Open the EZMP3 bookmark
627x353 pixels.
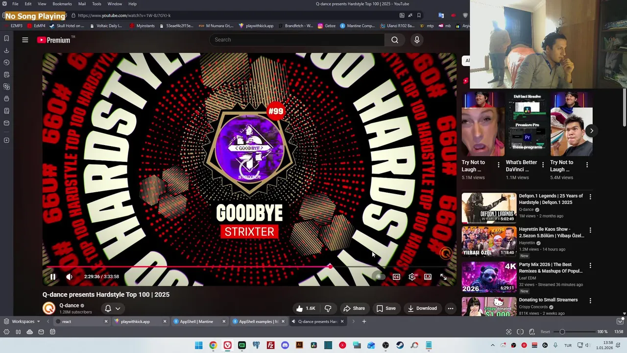point(13,26)
